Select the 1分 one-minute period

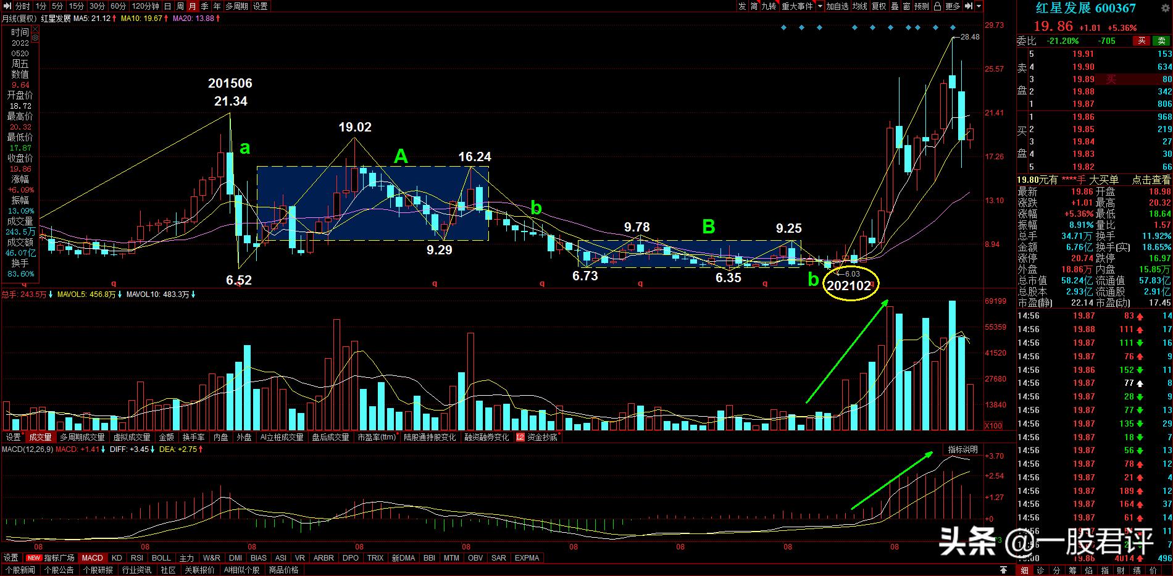pos(41,6)
